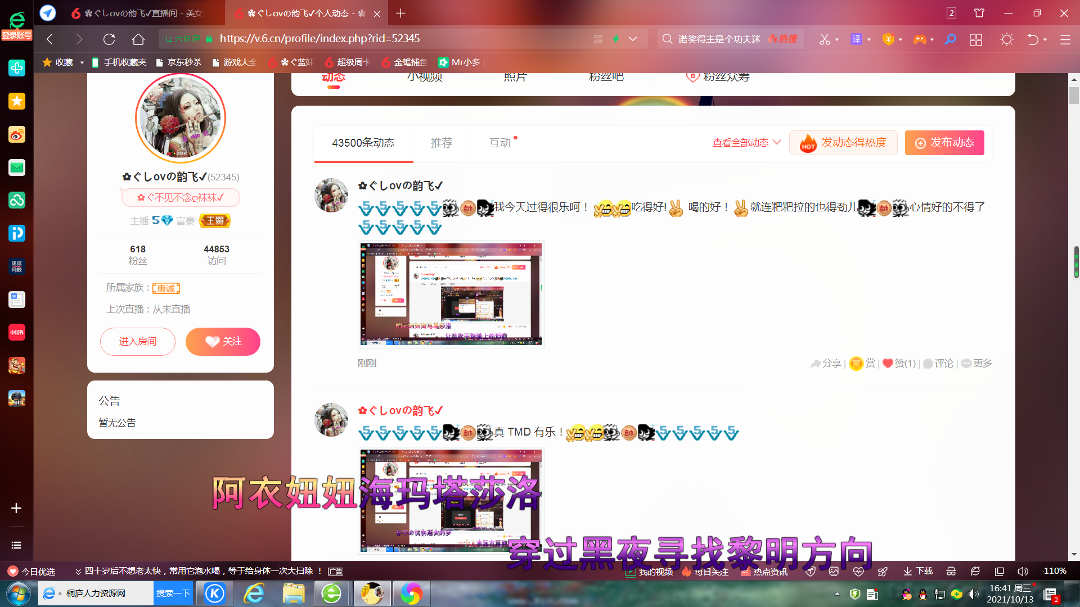
Task: Open first post's screenshot thumbnail
Action: (451, 294)
